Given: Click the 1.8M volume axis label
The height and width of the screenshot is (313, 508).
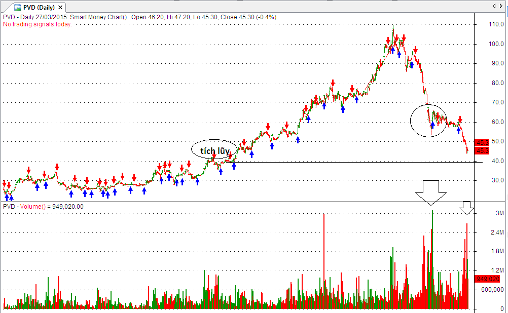Looking at the screenshot, I should coord(497,251).
